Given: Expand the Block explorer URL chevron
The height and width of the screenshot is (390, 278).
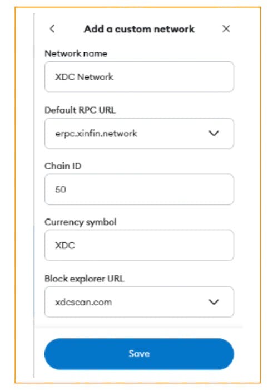Looking at the screenshot, I should 214,302.
